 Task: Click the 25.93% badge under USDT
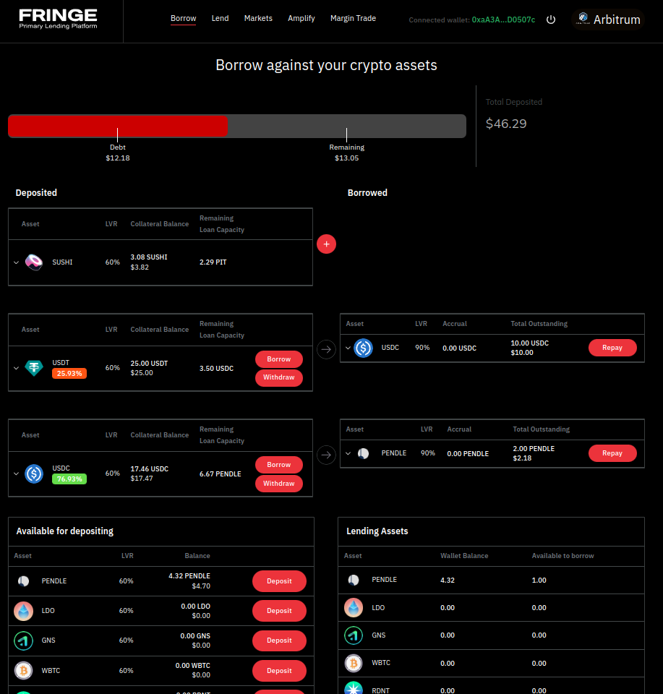69,373
